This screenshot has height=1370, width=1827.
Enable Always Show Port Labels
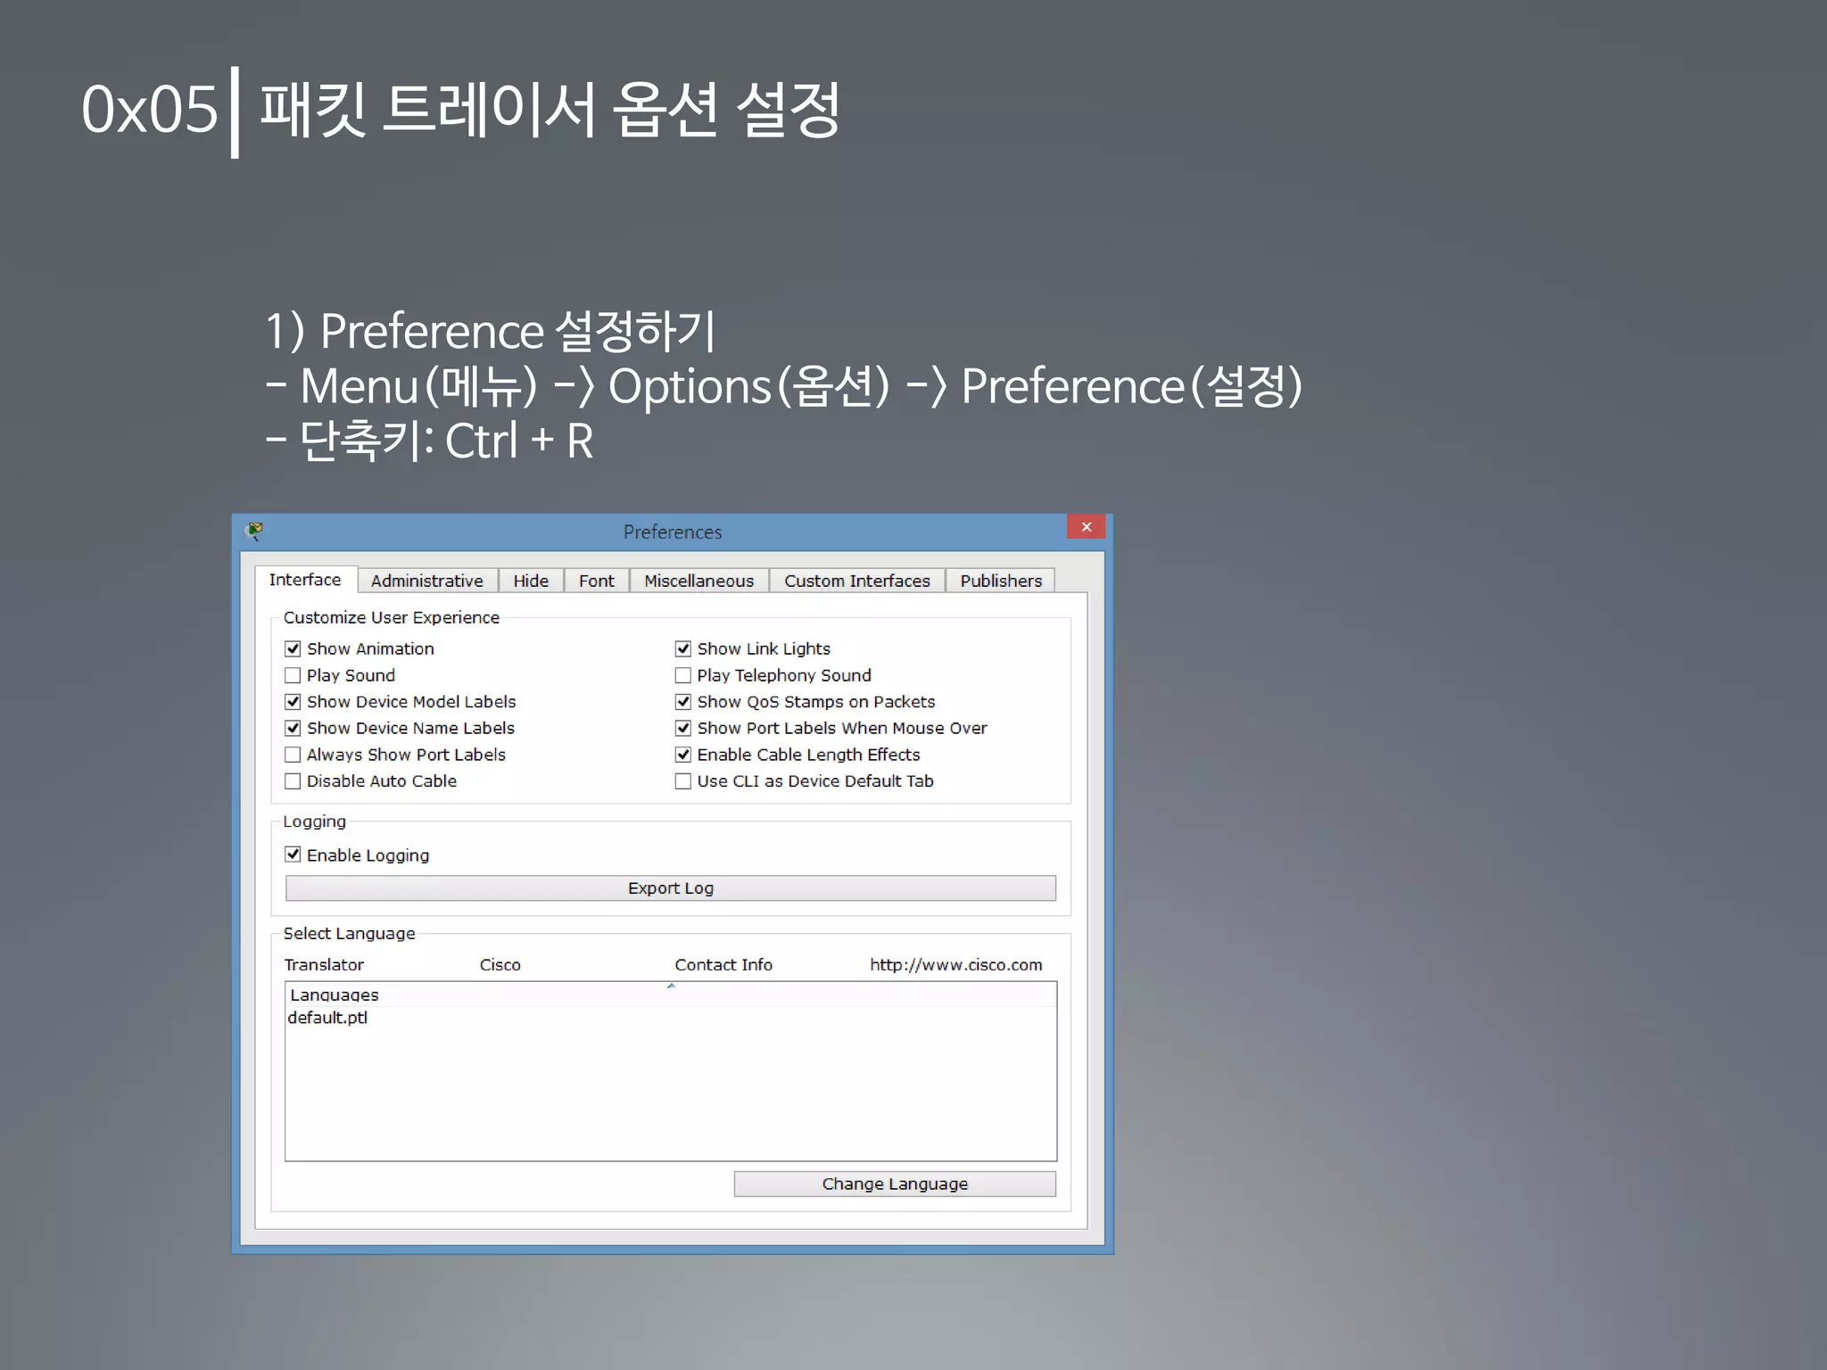pyautogui.click(x=293, y=755)
